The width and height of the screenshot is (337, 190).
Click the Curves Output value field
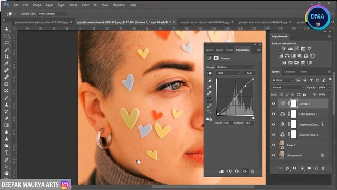tap(249, 123)
